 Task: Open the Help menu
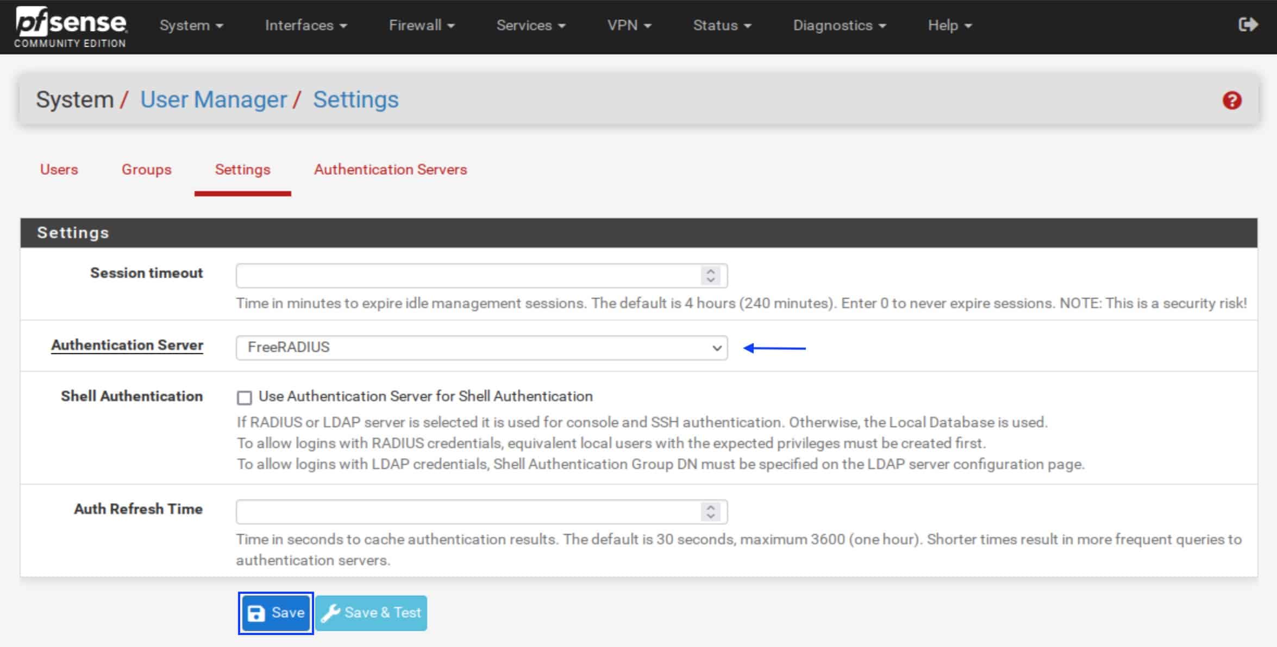950,26
